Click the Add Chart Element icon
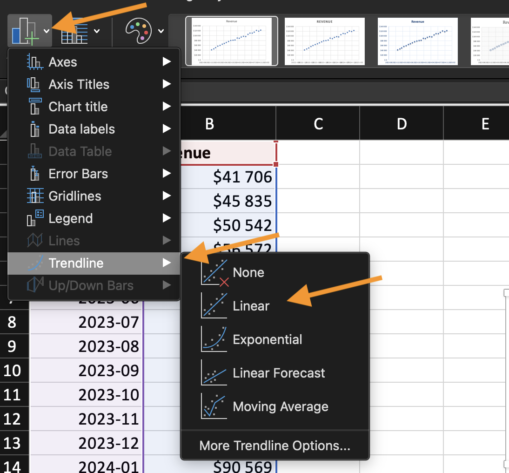The height and width of the screenshot is (473, 509). coord(24,31)
